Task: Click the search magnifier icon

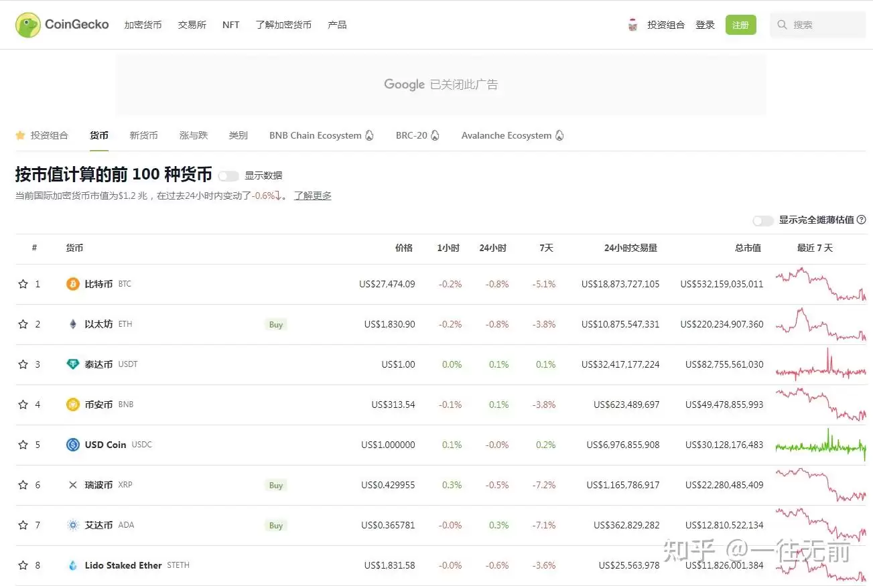Action: [782, 25]
